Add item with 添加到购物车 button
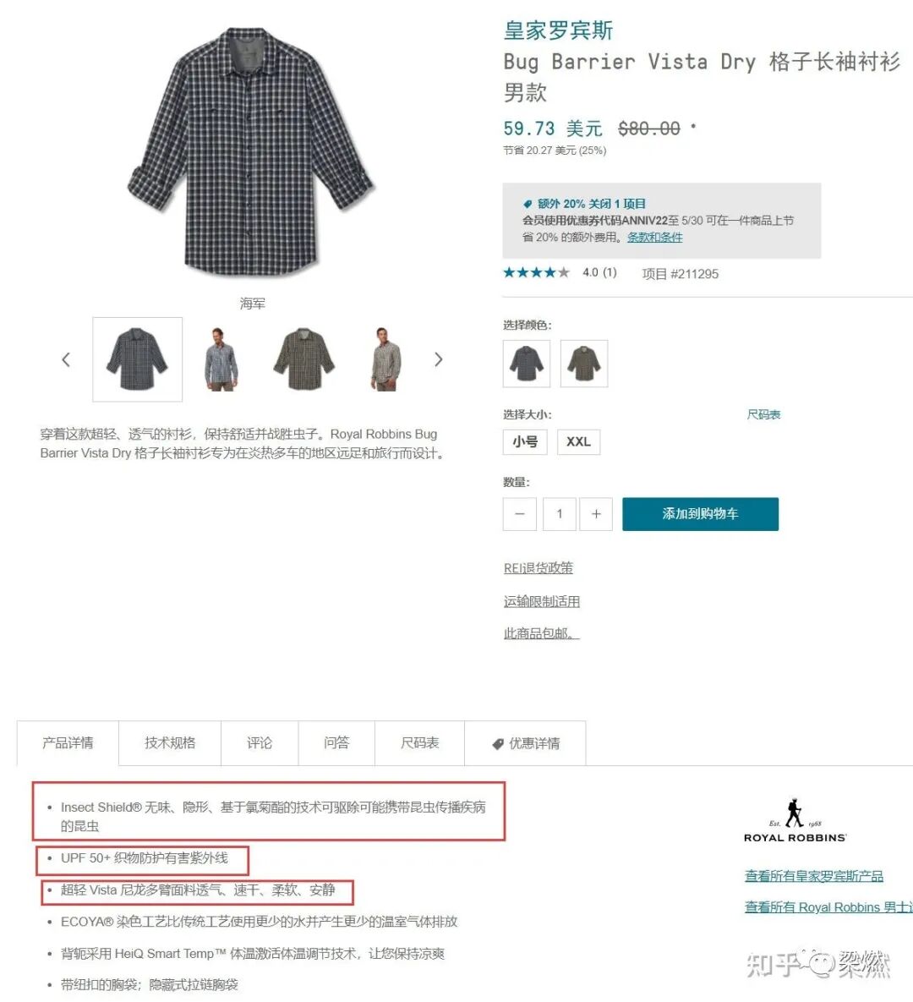The height and width of the screenshot is (1002, 913). pos(700,514)
